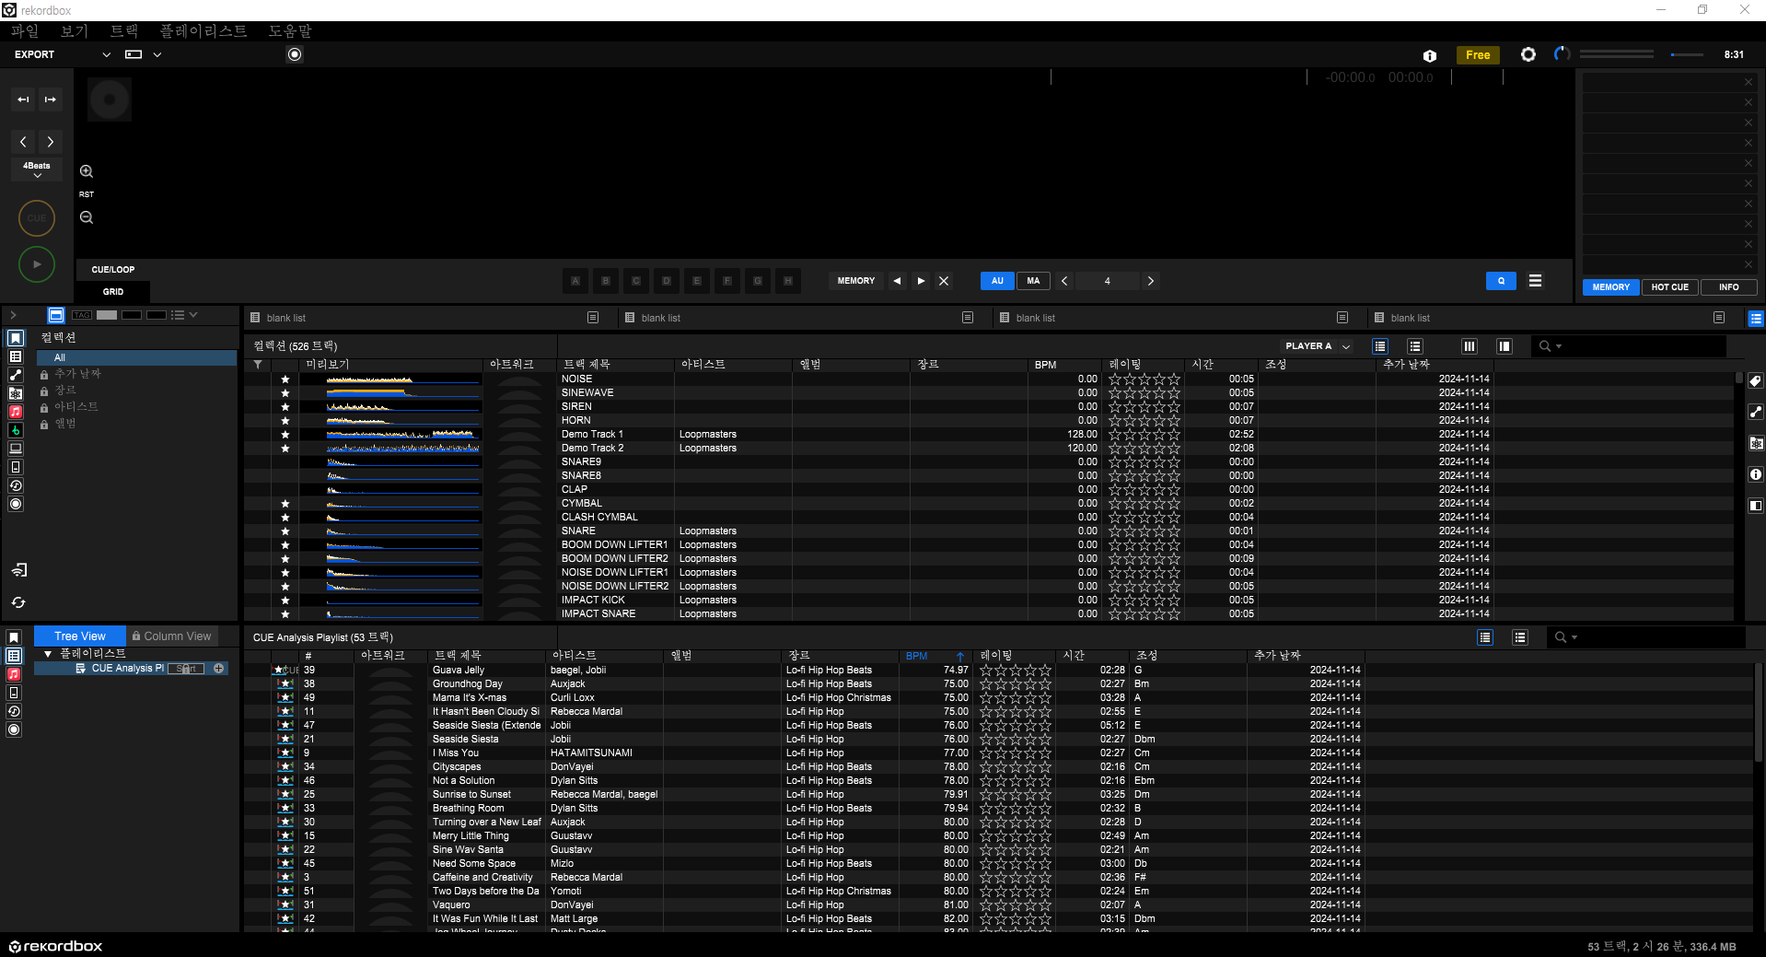Open the 4Beats jump size dropdown
The height and width of the screenshot is (957, 1766).
(37, 169)
